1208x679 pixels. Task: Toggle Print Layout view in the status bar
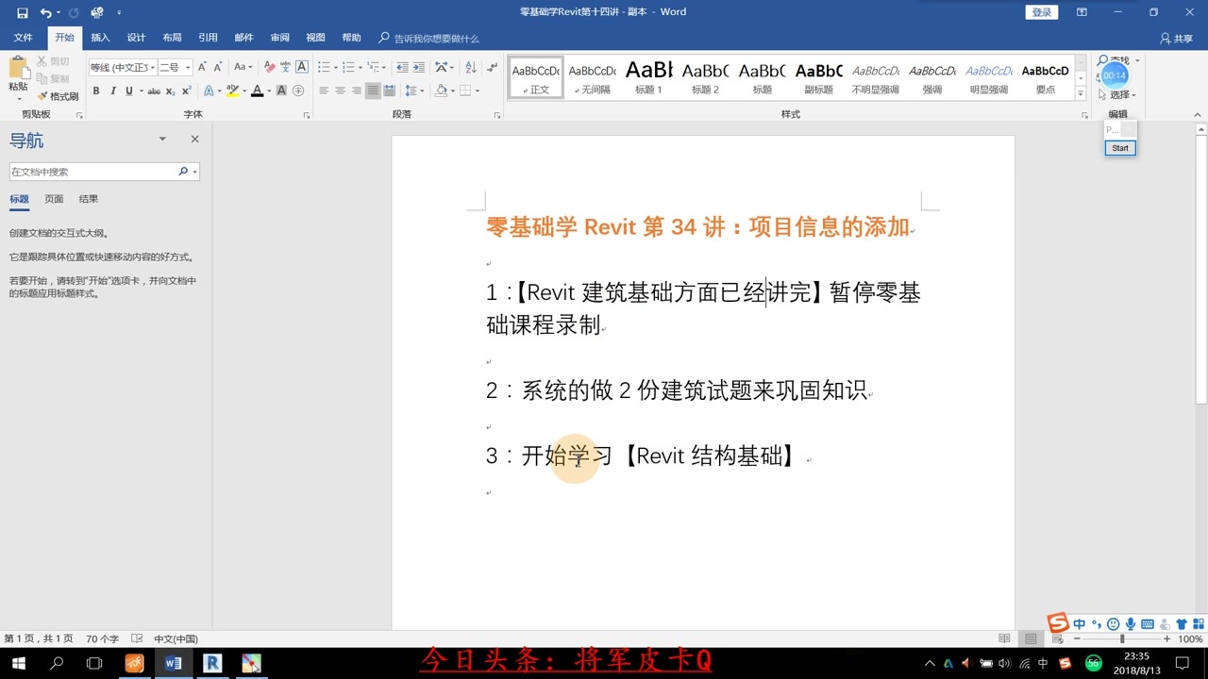1029,638
